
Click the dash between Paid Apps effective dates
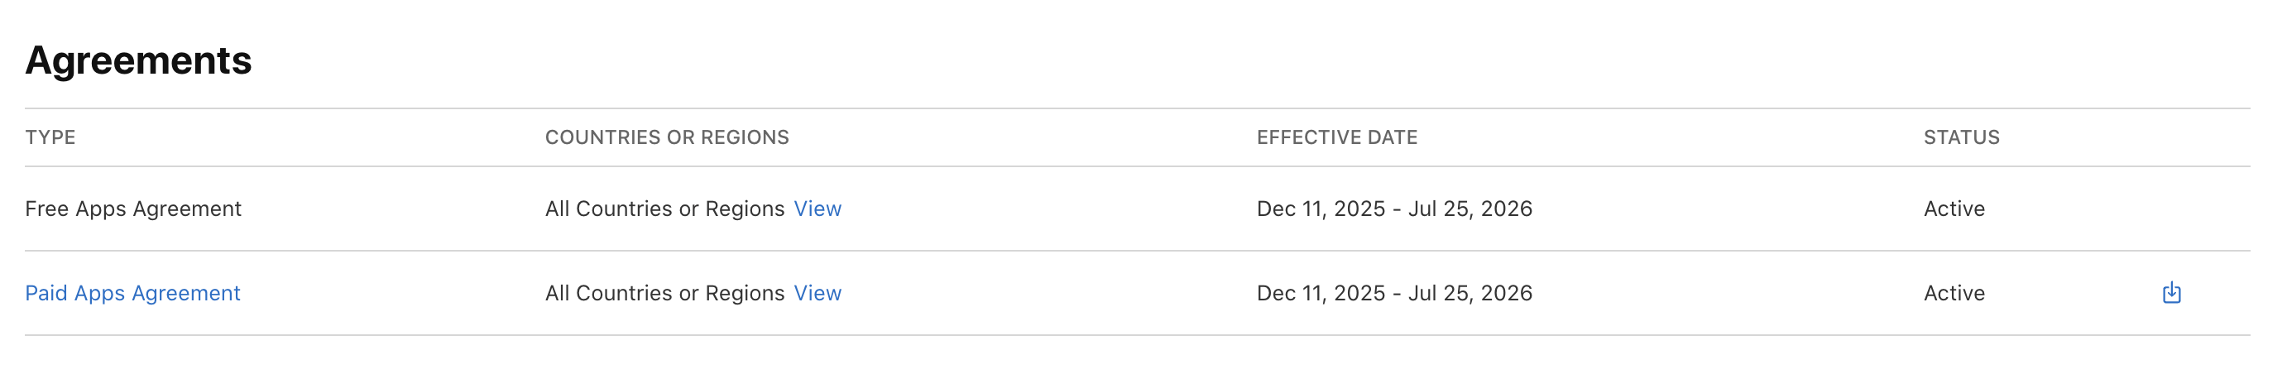point(1397,294)
